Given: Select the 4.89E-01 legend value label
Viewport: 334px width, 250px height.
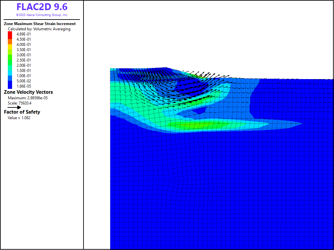Looking at the screenshot, I should coord(24,34).
